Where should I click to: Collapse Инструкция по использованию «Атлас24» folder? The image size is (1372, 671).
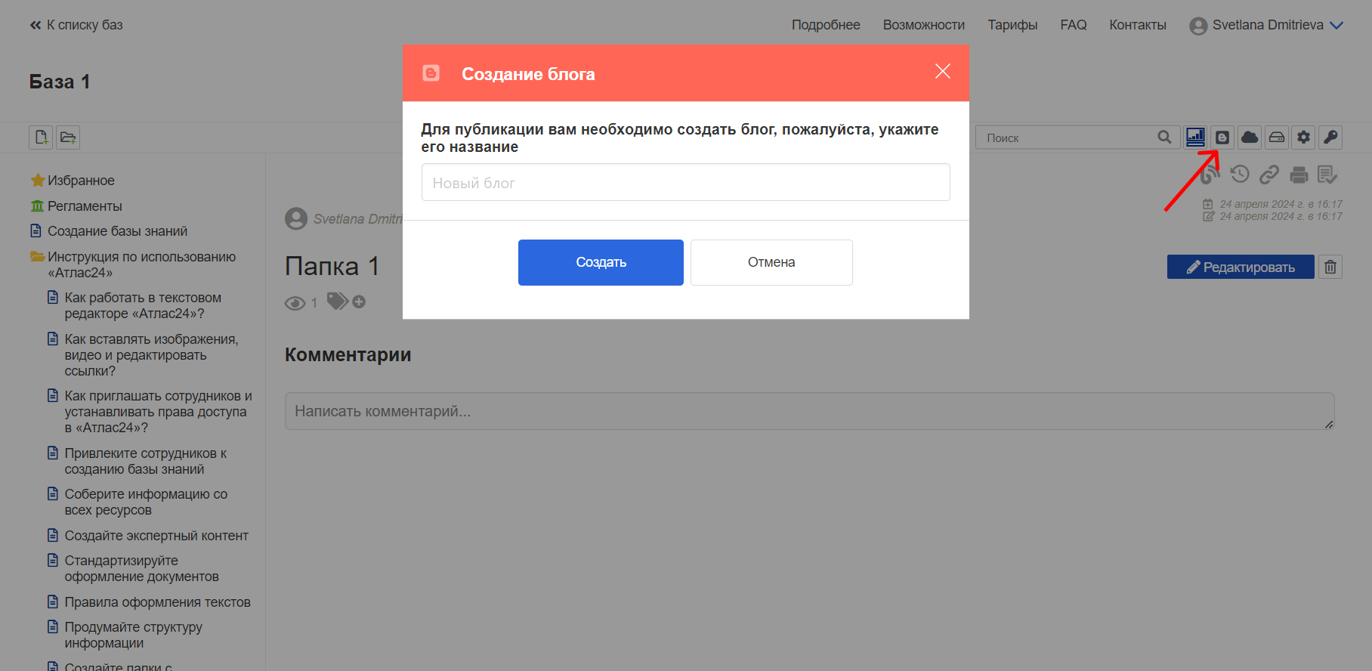[x=141, y=264]
